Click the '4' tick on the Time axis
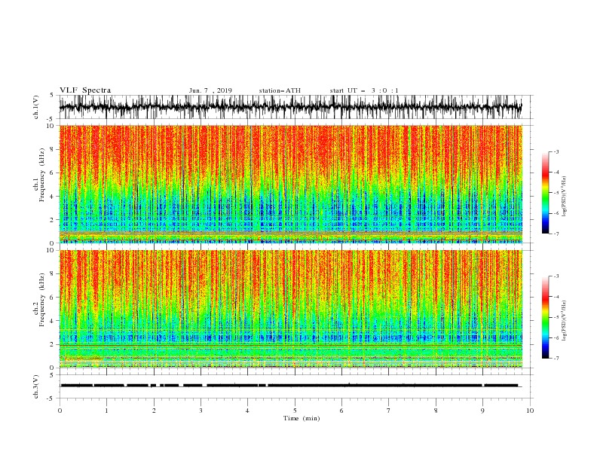 pos(248,411)
